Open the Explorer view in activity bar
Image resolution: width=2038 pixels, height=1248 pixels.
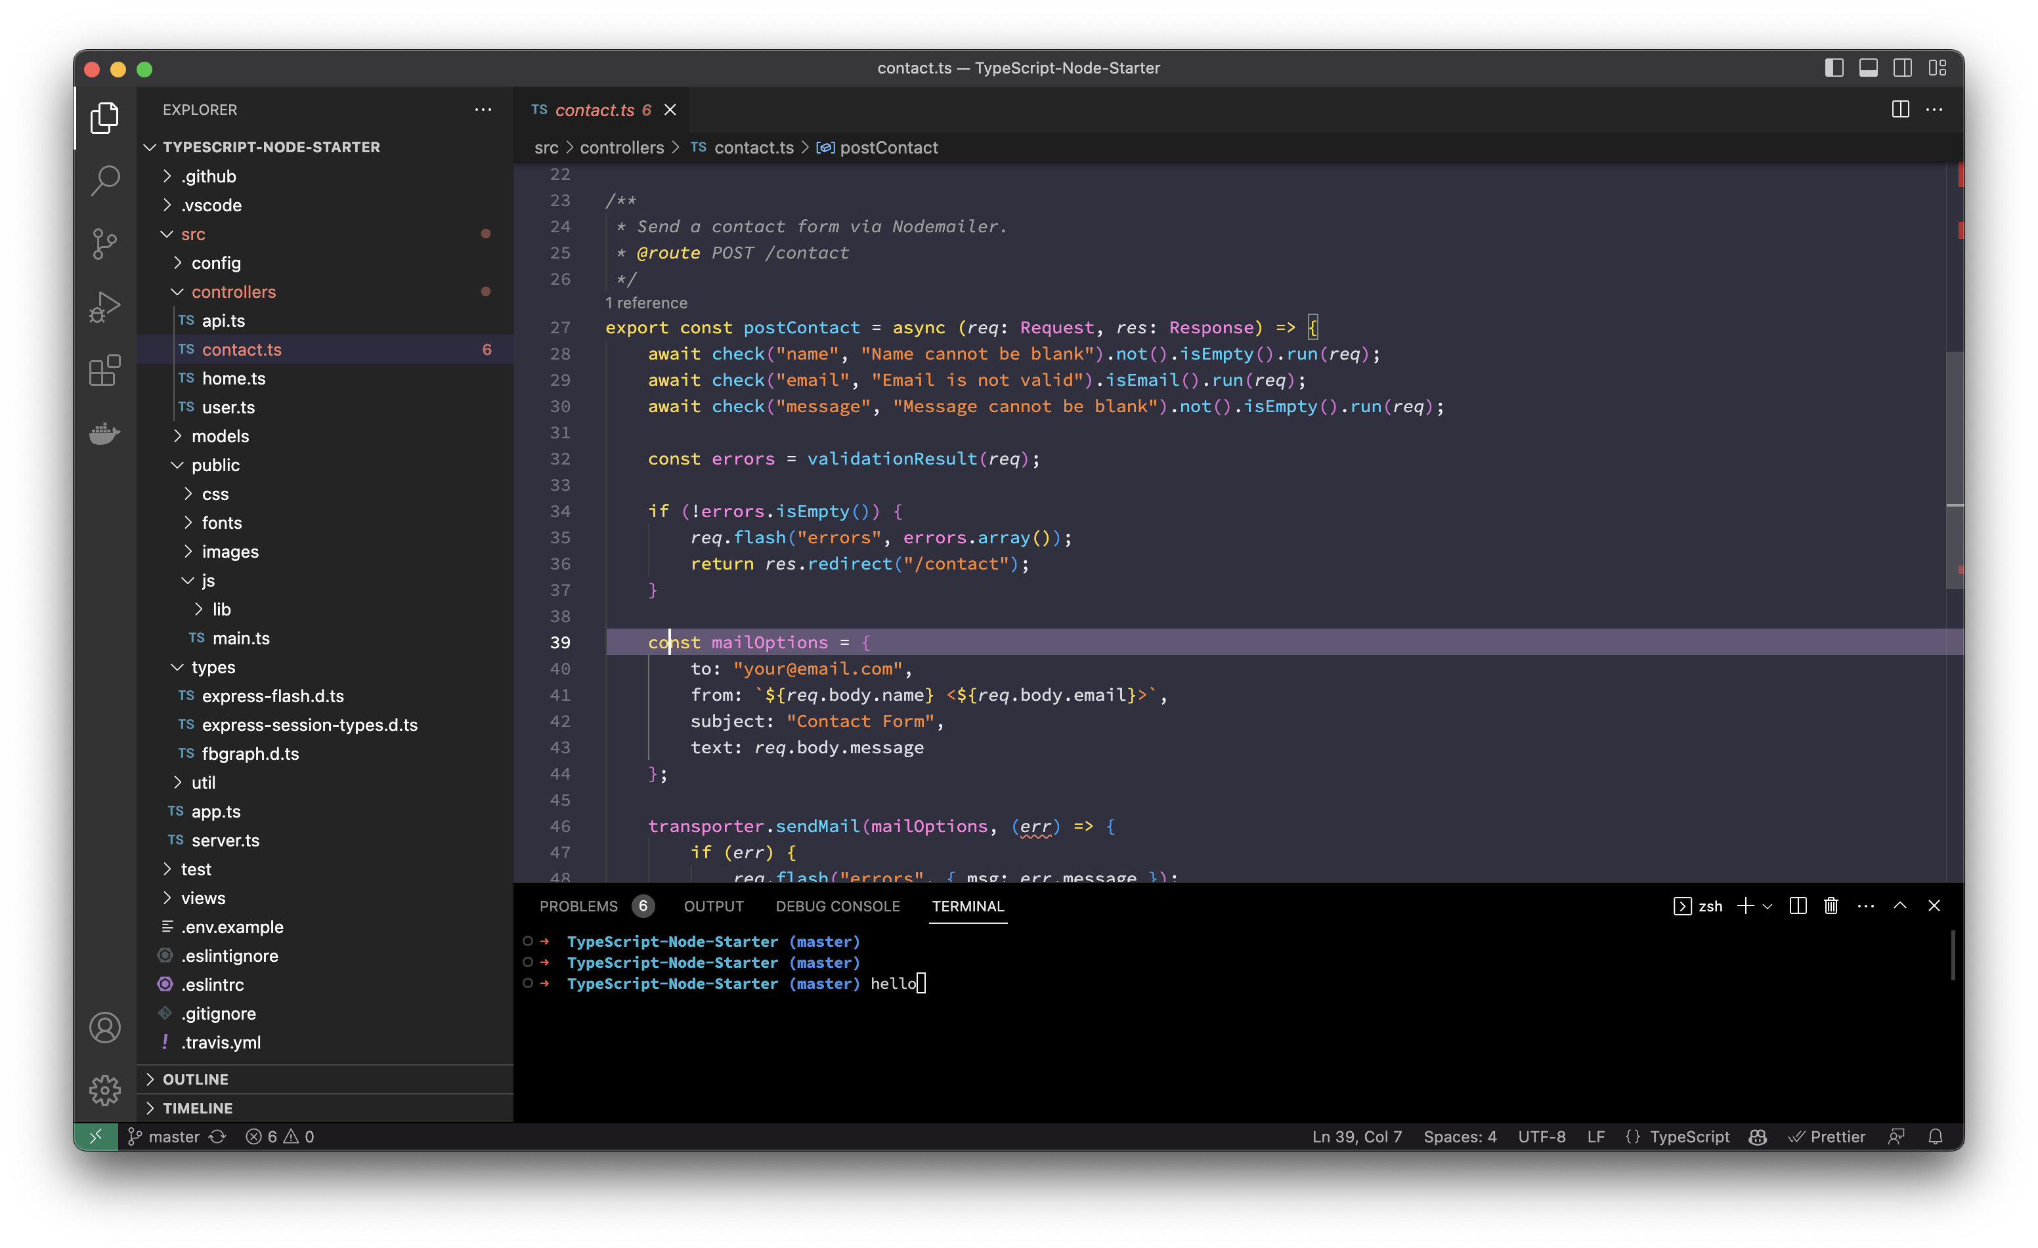(x=105, y=117)
